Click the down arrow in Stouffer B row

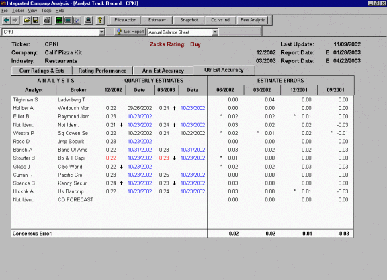click(175, 158)
